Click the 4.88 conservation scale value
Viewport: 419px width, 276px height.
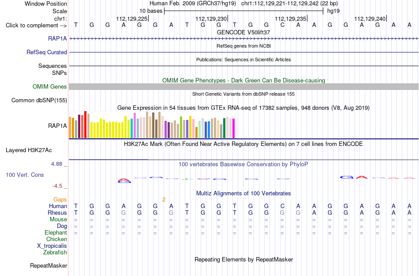tap(56, 164)
